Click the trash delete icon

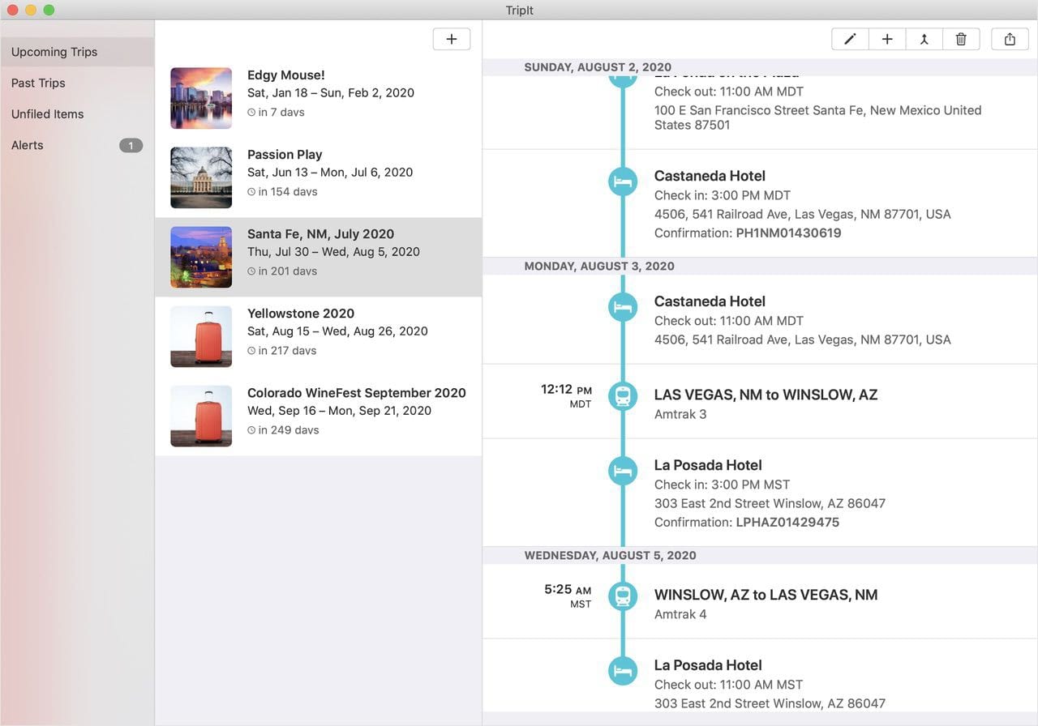click(x=961, y=39)
